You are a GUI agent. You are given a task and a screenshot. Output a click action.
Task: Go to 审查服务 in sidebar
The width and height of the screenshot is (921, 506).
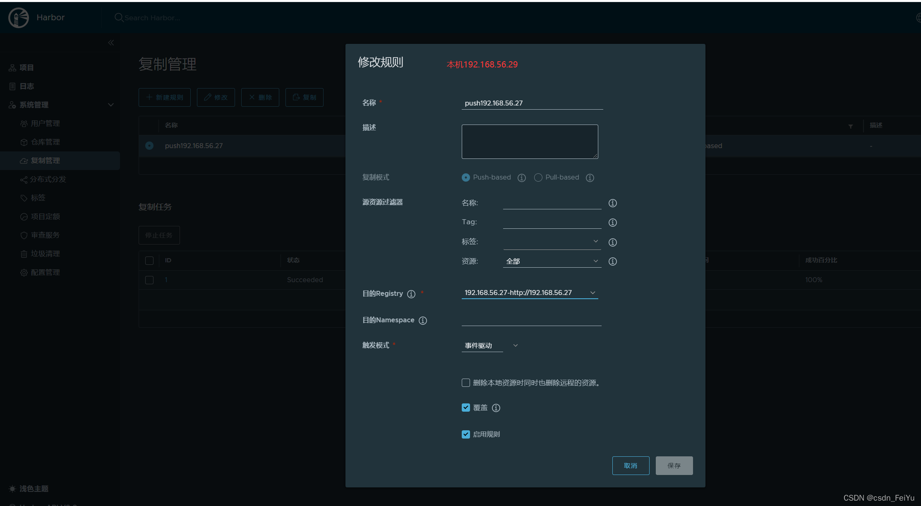click(x=45, y=235)
